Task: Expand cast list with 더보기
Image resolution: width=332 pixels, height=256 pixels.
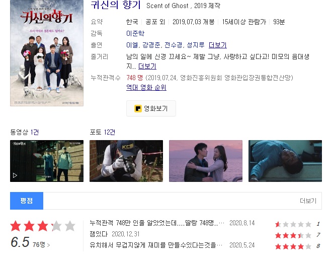Action: click(218, 45)
